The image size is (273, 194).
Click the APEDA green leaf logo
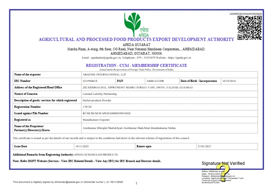point(136,25)
